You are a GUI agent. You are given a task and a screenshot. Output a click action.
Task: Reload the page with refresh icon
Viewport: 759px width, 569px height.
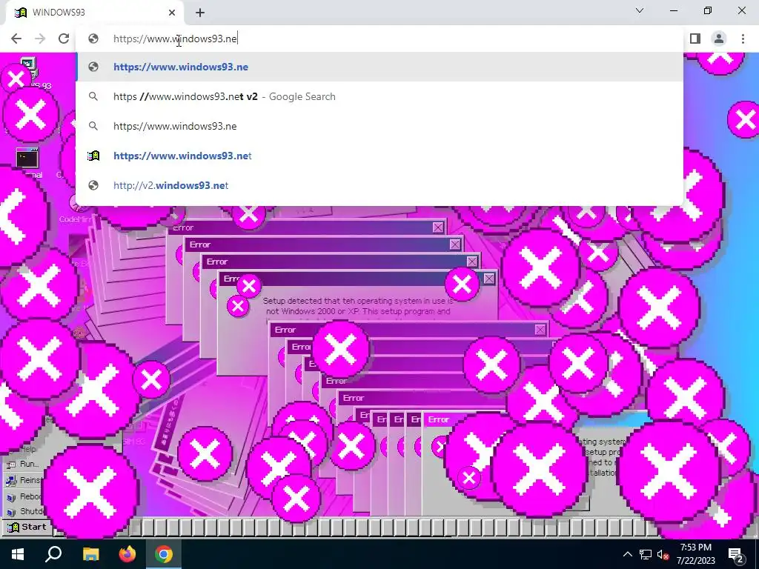(x=64, y=39)
